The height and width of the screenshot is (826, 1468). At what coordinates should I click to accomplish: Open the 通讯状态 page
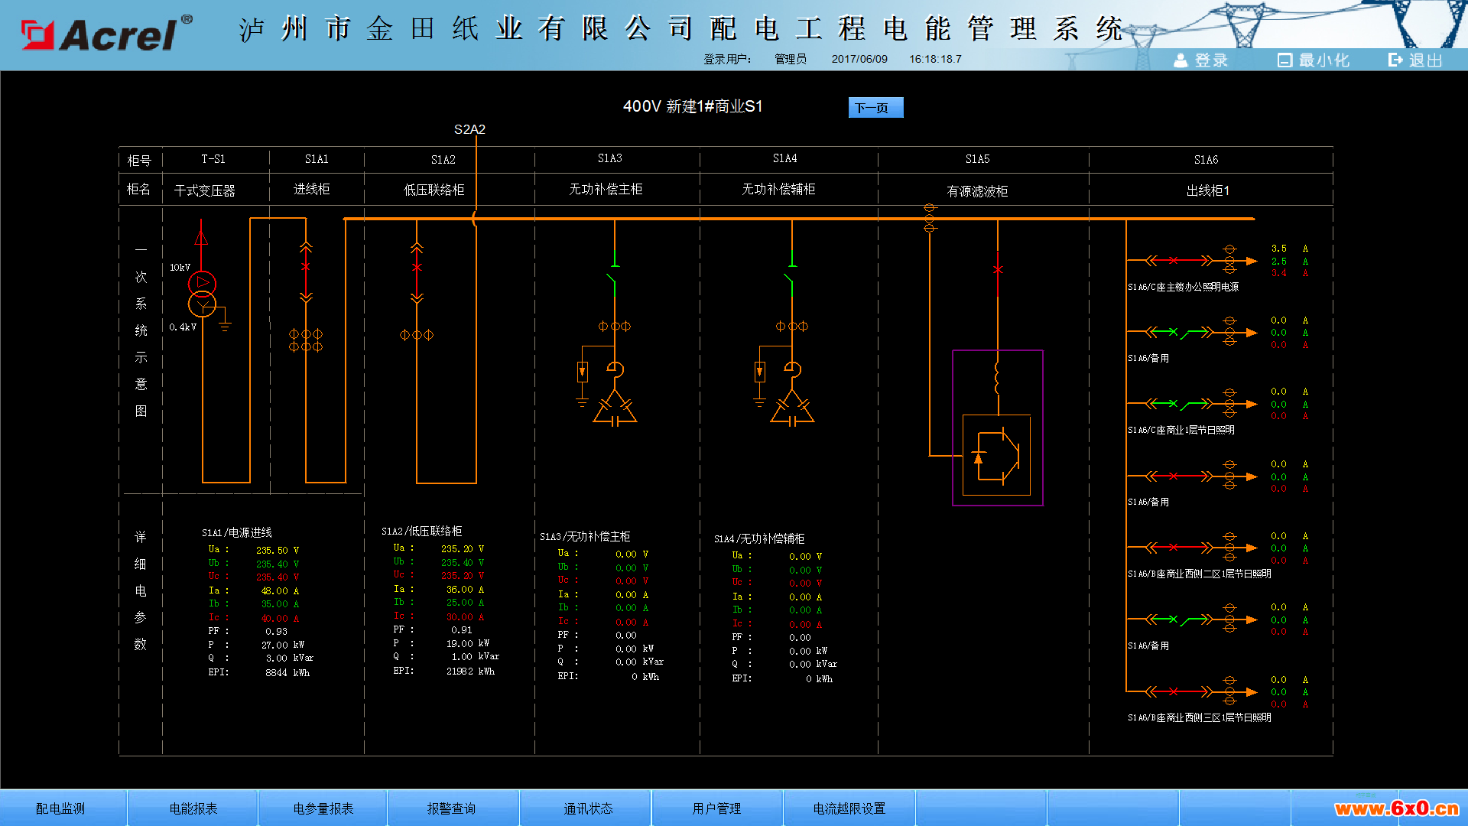(x=587, y=808)
